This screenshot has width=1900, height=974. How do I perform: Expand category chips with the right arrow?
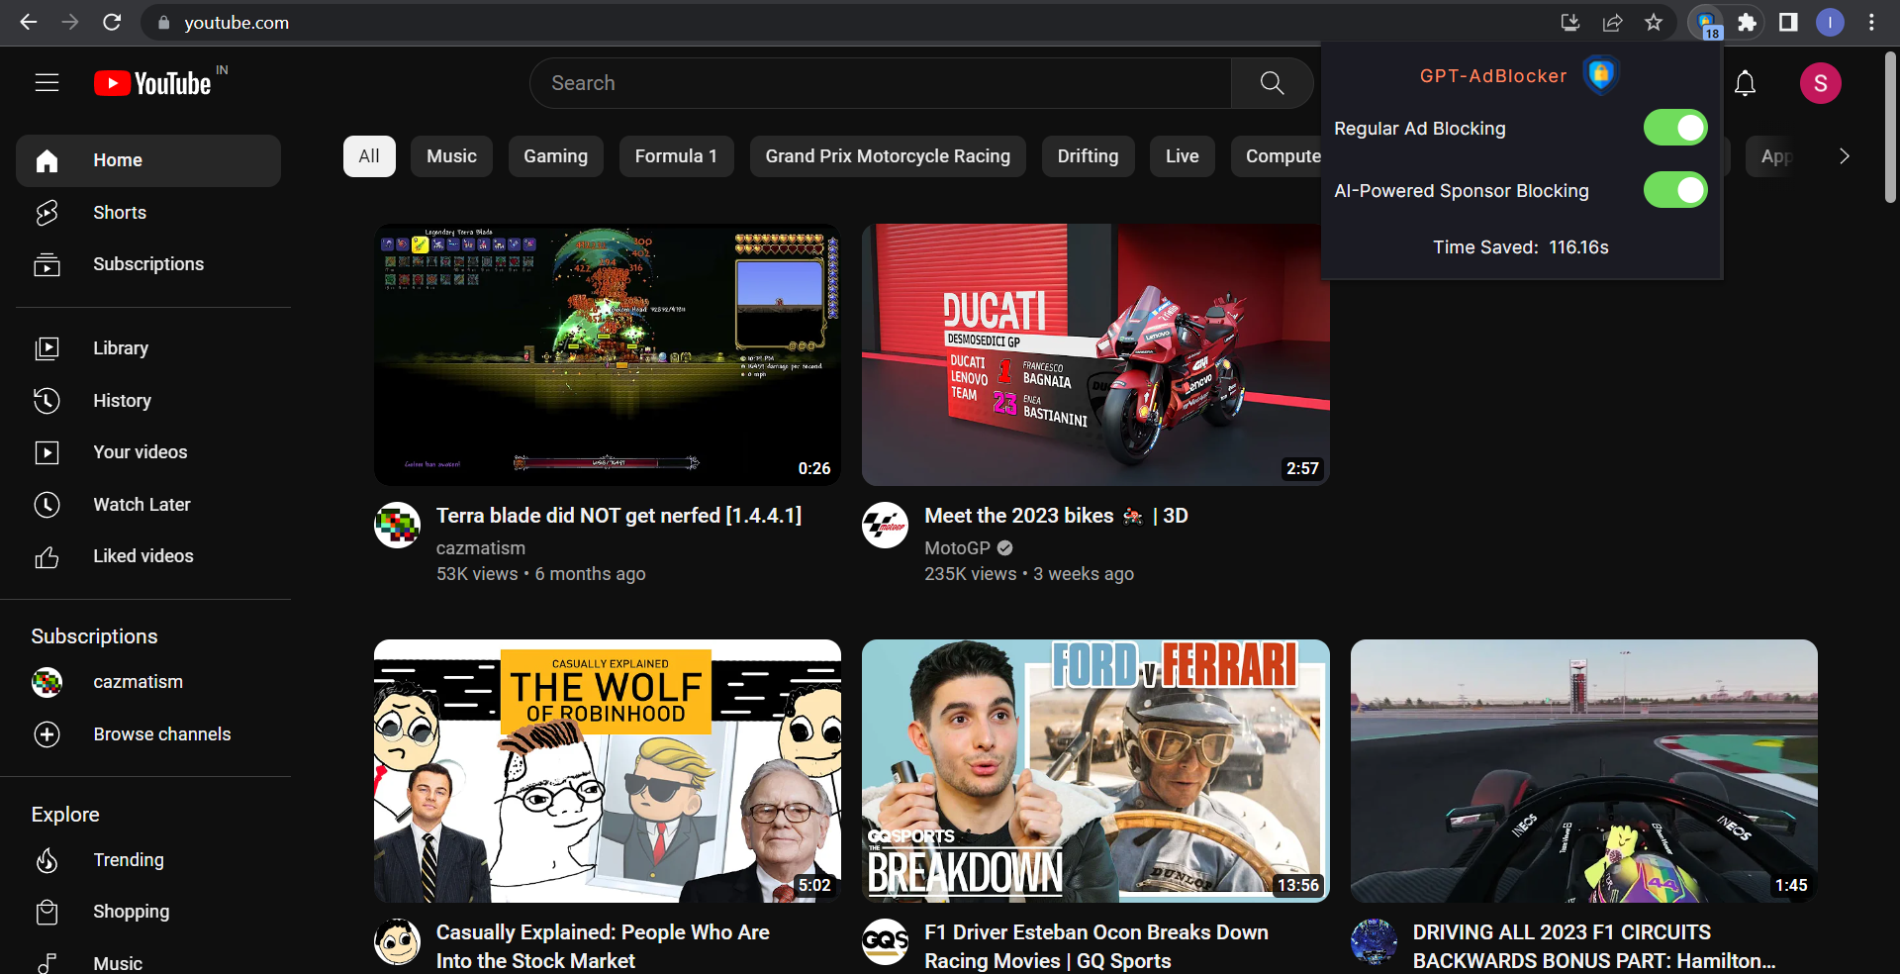coord(1844,156)
